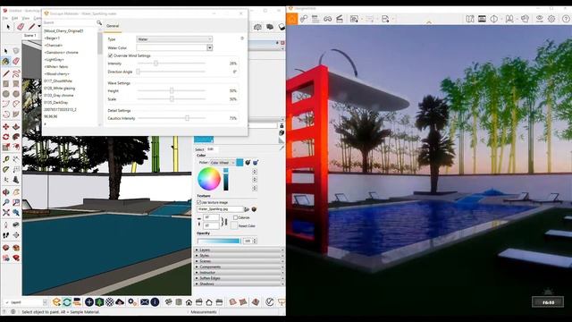Expand the Soften Edges panel
This screenshot has width=572, height=322.
pos(239,278)
